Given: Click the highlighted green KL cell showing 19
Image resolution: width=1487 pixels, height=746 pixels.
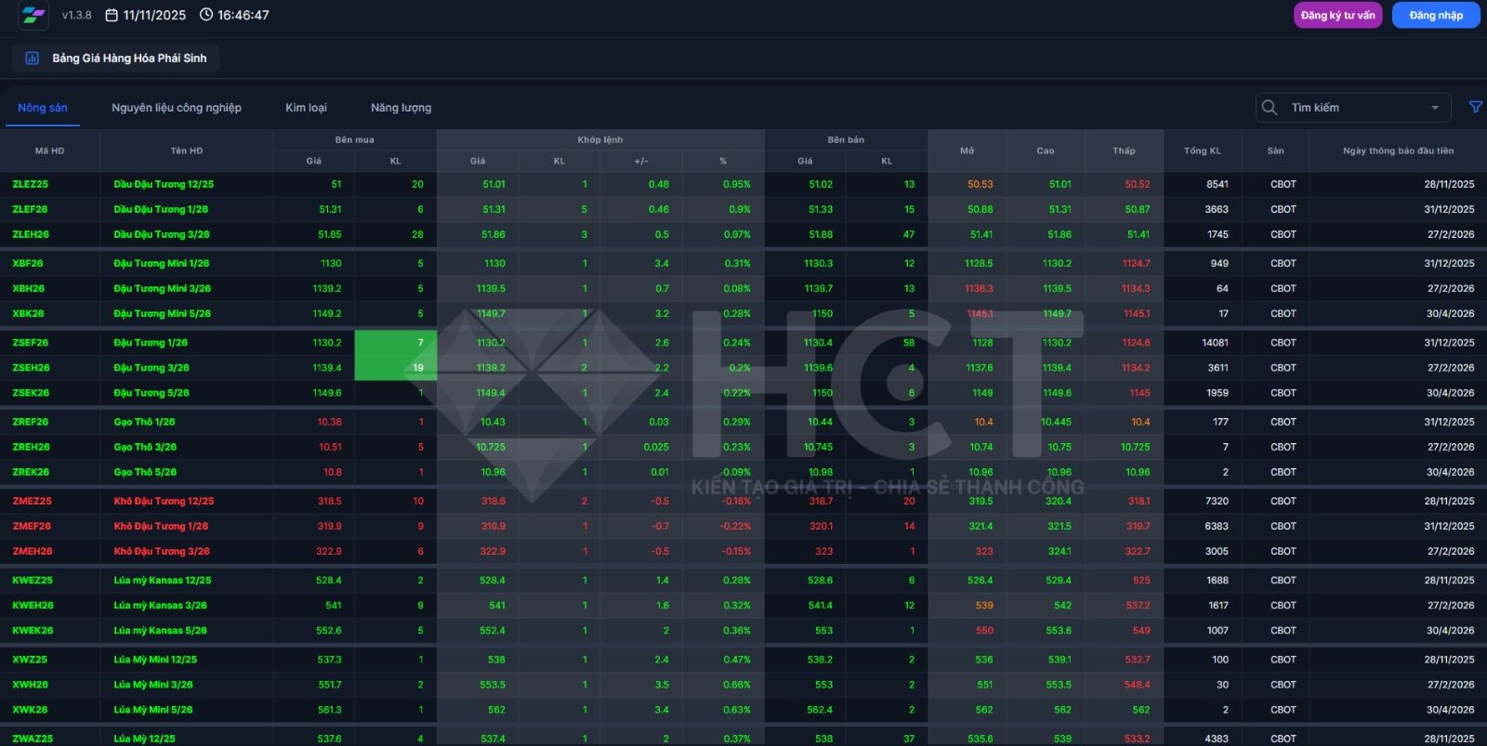Looking at the screenshot, I should (x=396, y=368).
